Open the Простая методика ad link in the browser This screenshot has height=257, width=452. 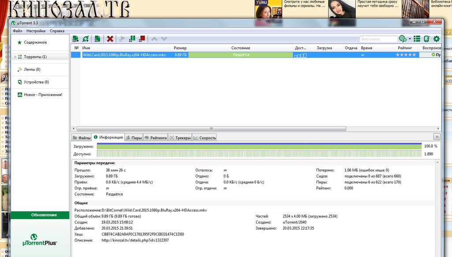pyautogui.click(x=378, y=4)
